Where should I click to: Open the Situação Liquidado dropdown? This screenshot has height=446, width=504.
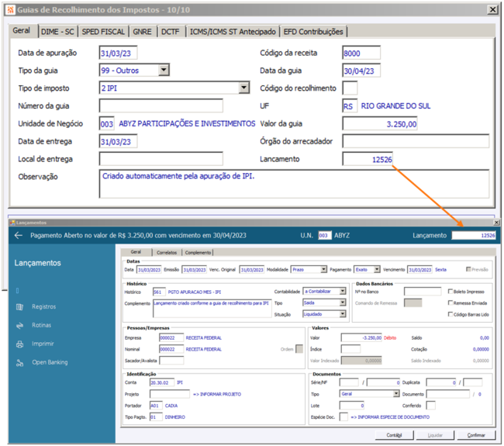343,314
